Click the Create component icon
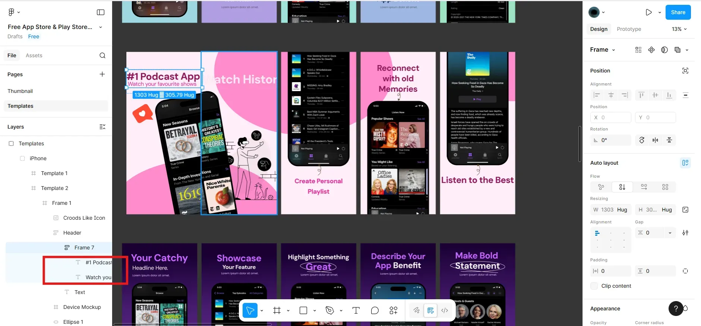The width and height of the screenshot is (701, 326). coord(651,50)
